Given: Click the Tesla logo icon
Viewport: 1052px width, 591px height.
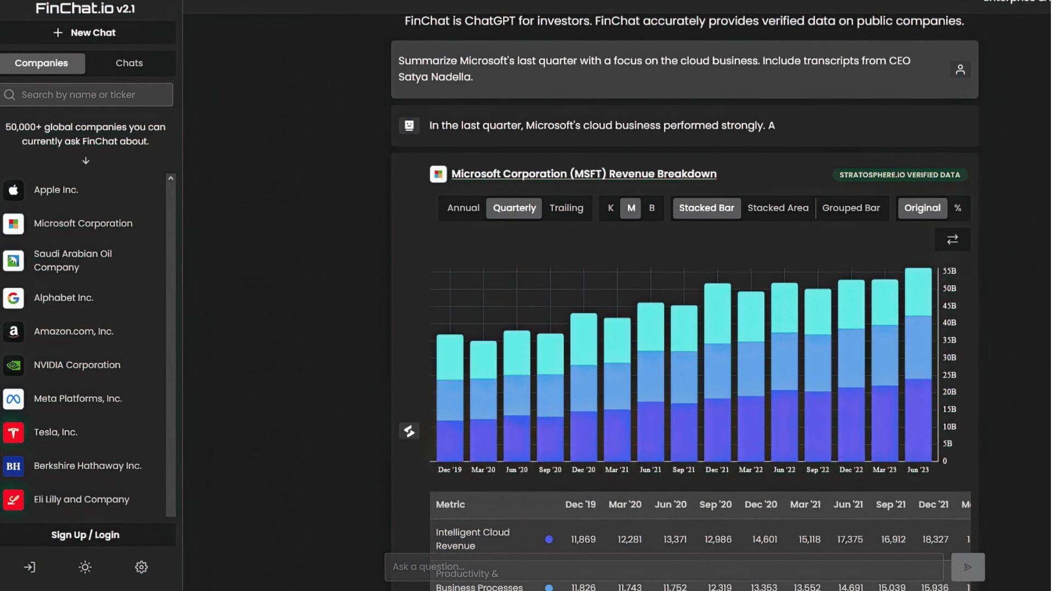Looking at the screenshot, I should [14, 432].
